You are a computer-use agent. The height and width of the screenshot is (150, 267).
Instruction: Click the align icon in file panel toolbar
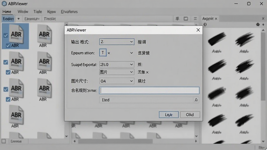[177, 19]
